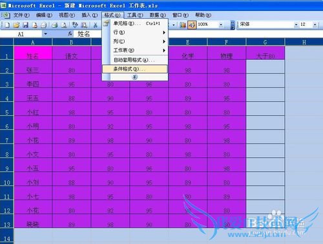Click the Save floppy disk icon
Image resolution: width=323 pixels, height=244 pixels.
point(26,25)
